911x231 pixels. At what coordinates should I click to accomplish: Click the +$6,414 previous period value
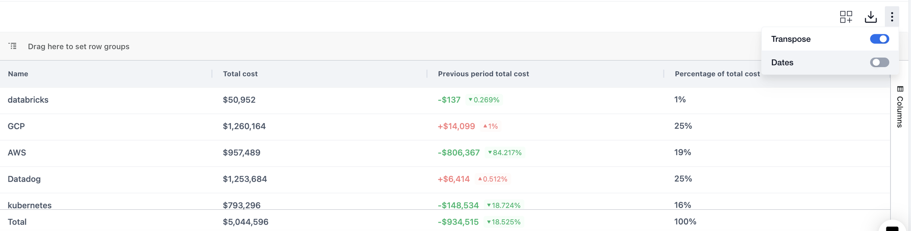pos(454,179)
